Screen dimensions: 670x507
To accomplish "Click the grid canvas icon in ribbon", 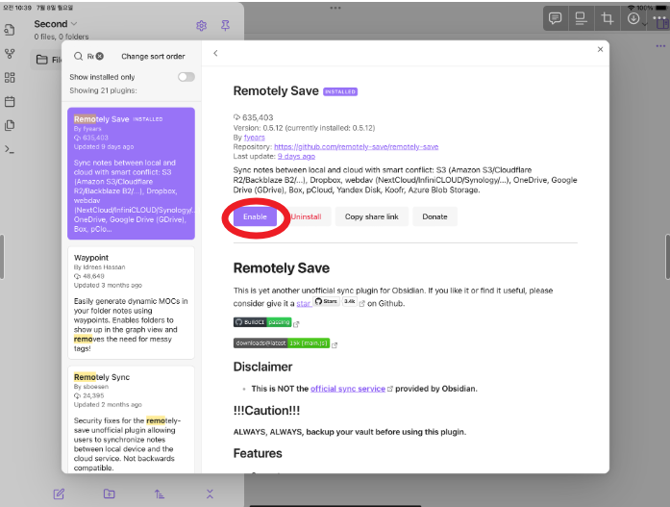I will point(10,77).
